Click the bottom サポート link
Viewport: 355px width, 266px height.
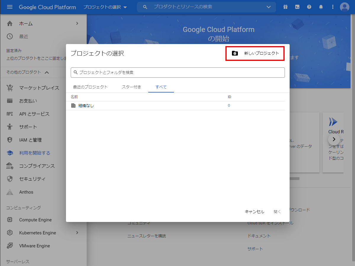(x=255, y=249)
